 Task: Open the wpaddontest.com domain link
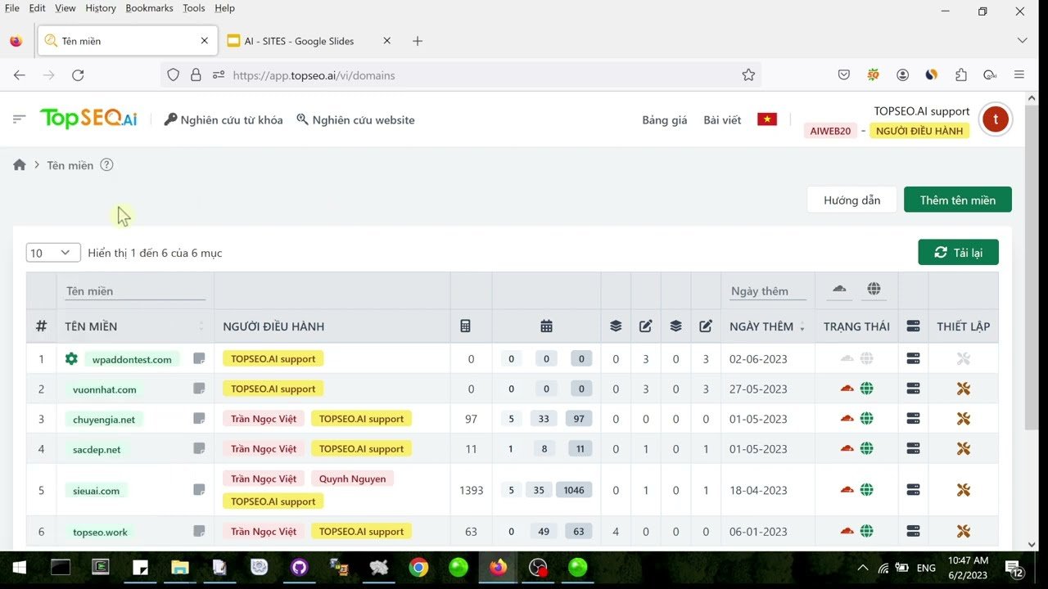coord(132,359)
